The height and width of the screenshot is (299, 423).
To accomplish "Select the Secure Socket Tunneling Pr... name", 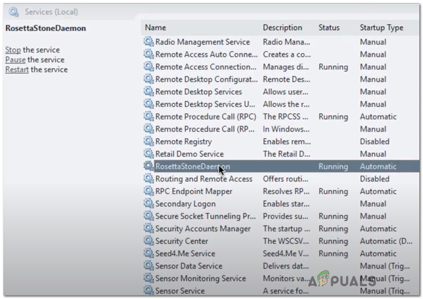I will click(205, 217).
